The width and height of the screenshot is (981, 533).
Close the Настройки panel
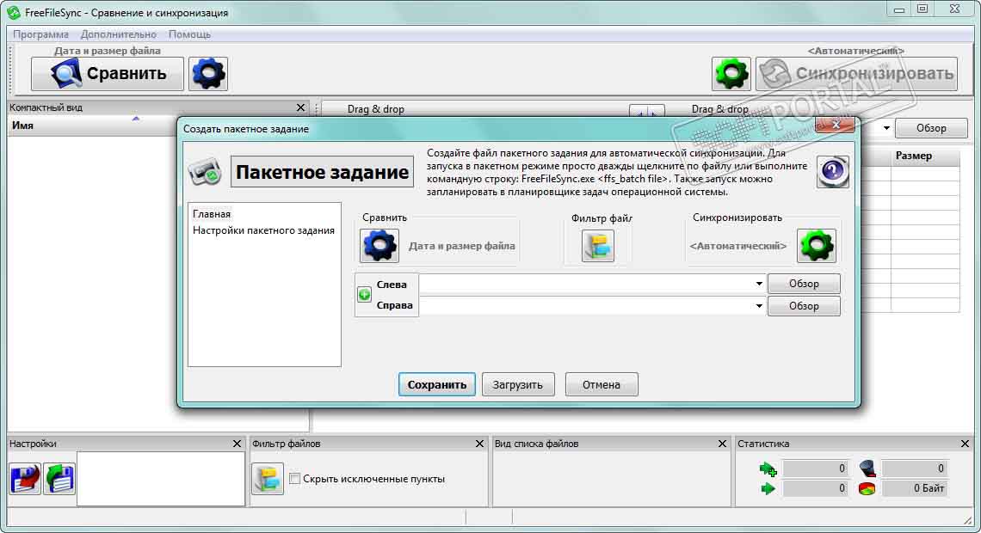pos(237,444)
